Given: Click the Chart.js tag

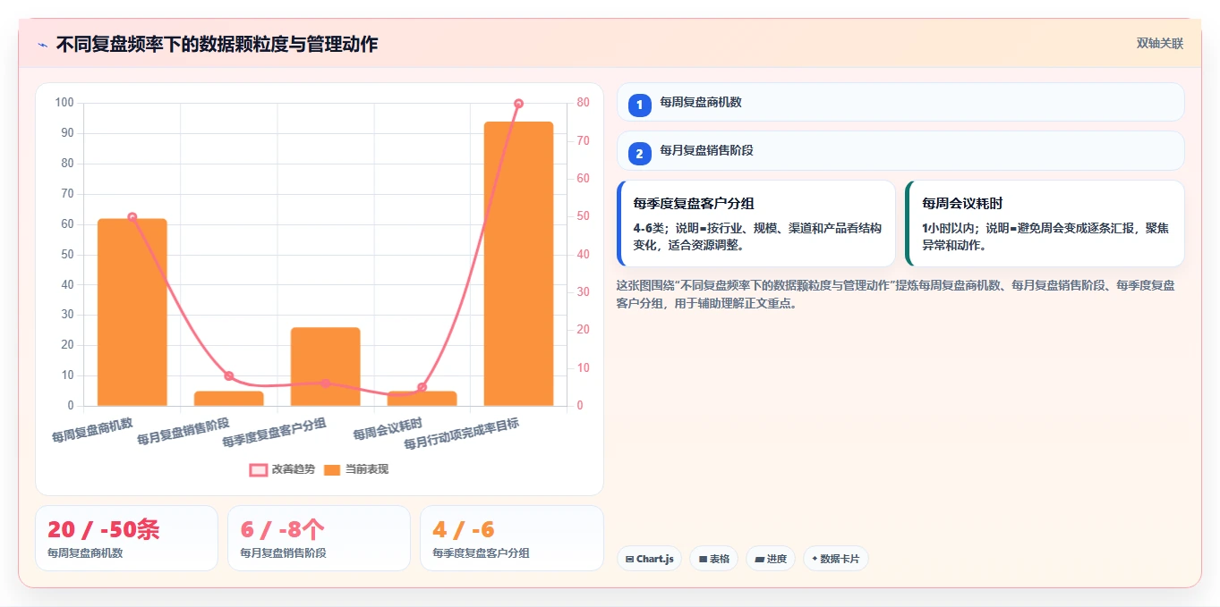Looking at the screenshot, I should click(649, 559).
